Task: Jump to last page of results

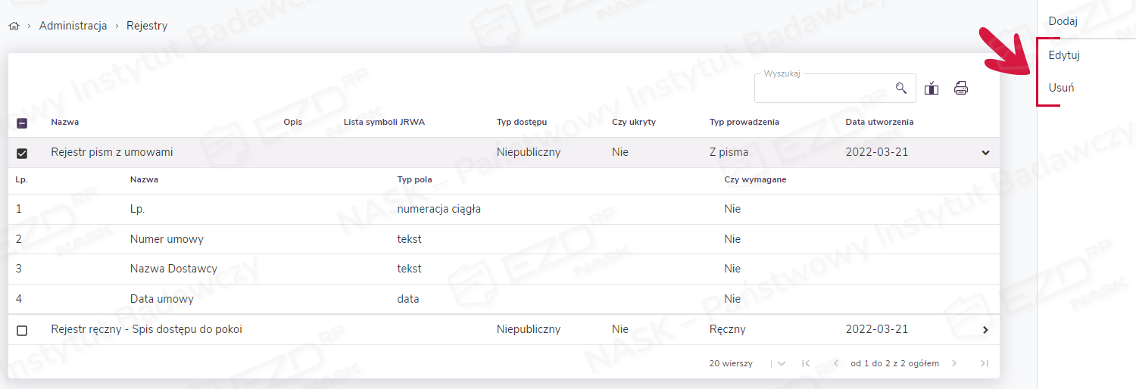Action: [x=984, y=363]
